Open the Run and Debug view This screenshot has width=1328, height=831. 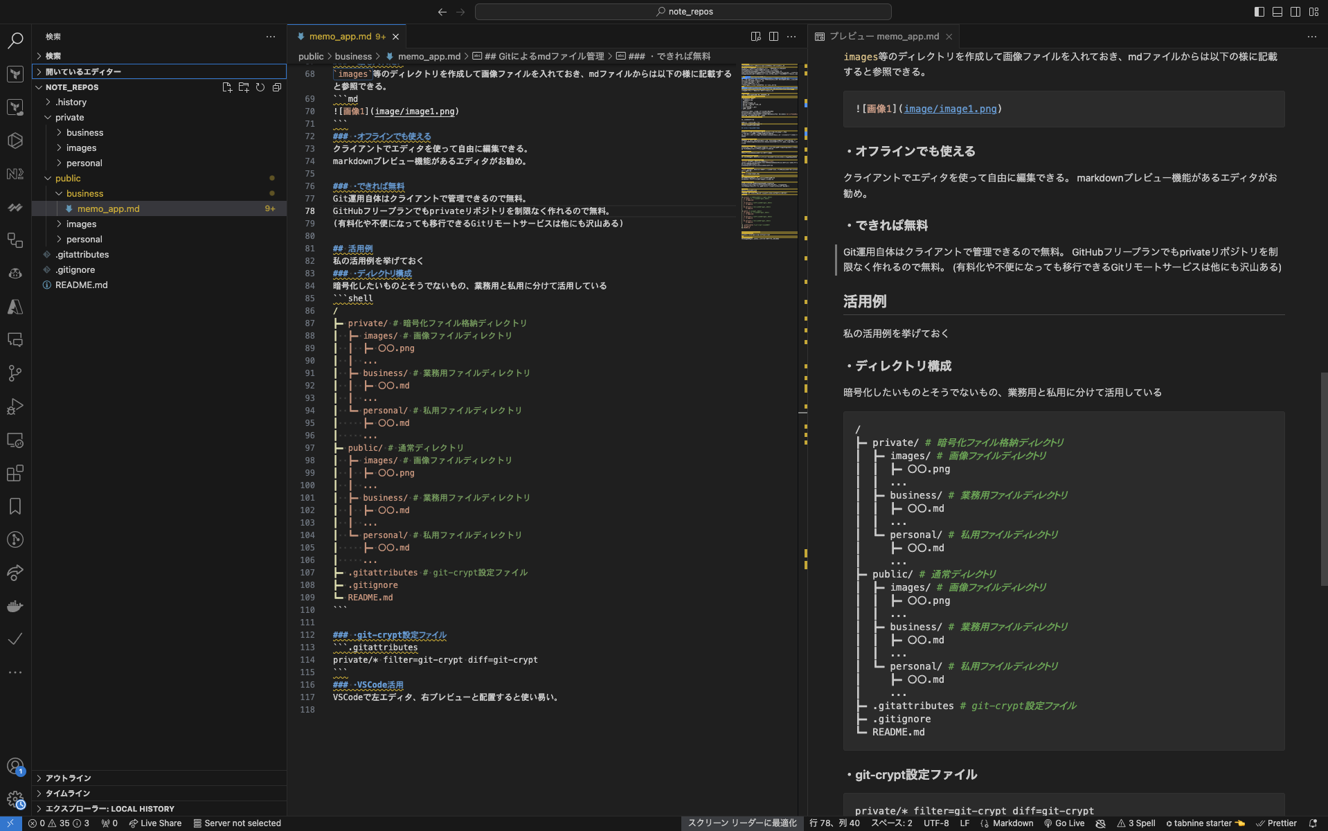point(15,406)
